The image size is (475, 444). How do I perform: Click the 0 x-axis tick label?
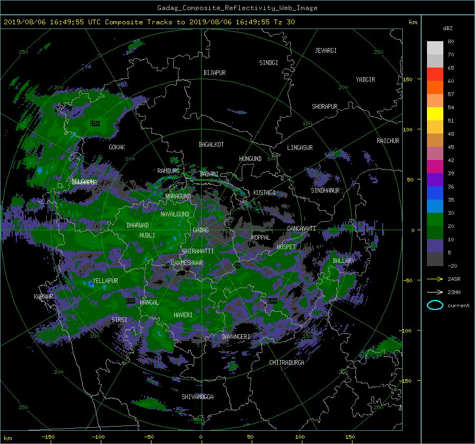click(201, 437)
